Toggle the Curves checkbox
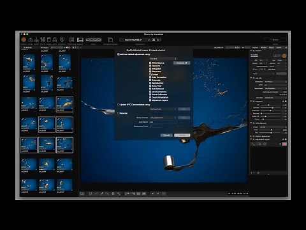This screenshot has width=306, height=230. click(x=150, y=75)
